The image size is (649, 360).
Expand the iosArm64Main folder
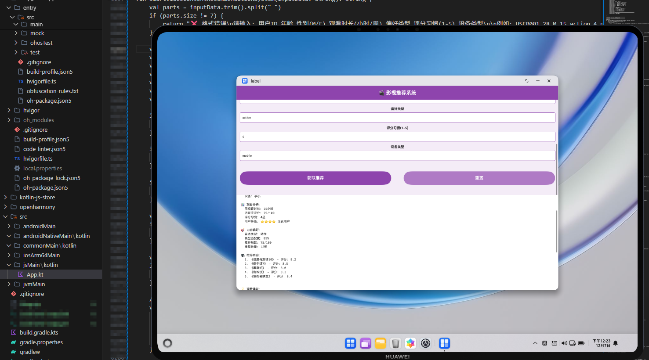tap(9, 255)
